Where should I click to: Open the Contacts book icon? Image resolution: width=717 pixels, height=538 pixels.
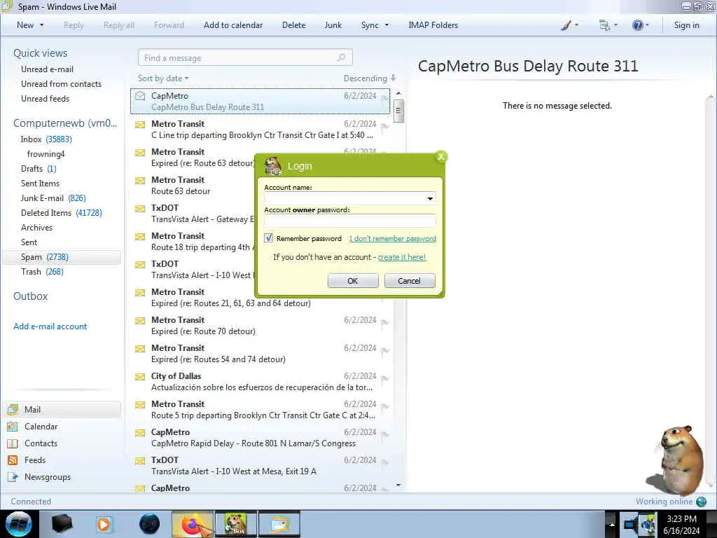point(13,443)
